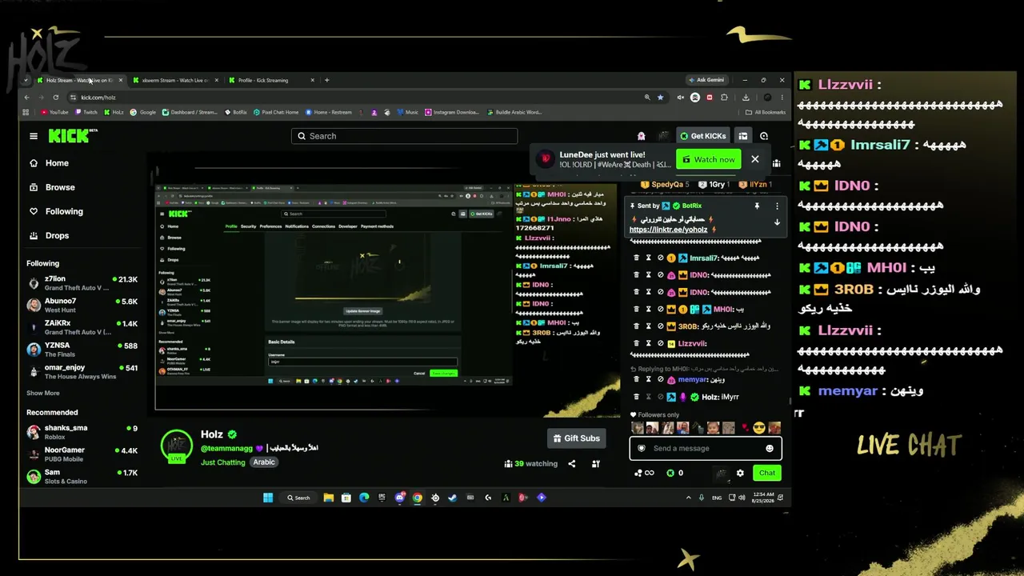The width and height of the screenshot is (1024, 576).
Task: Open chat settings gear icon
Action: [x=740, y=473]
